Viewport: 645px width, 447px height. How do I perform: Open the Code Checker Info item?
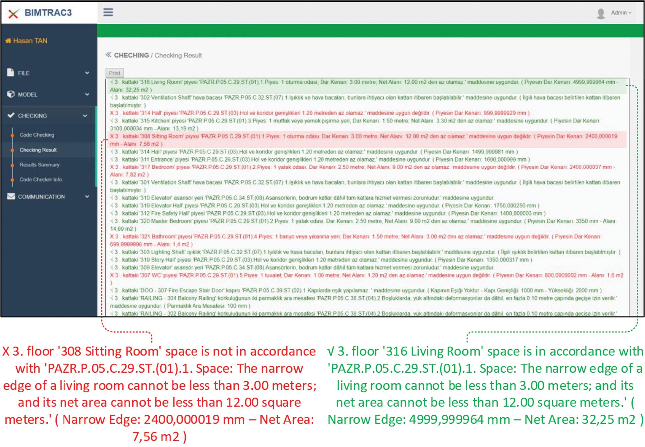[40, 180]
